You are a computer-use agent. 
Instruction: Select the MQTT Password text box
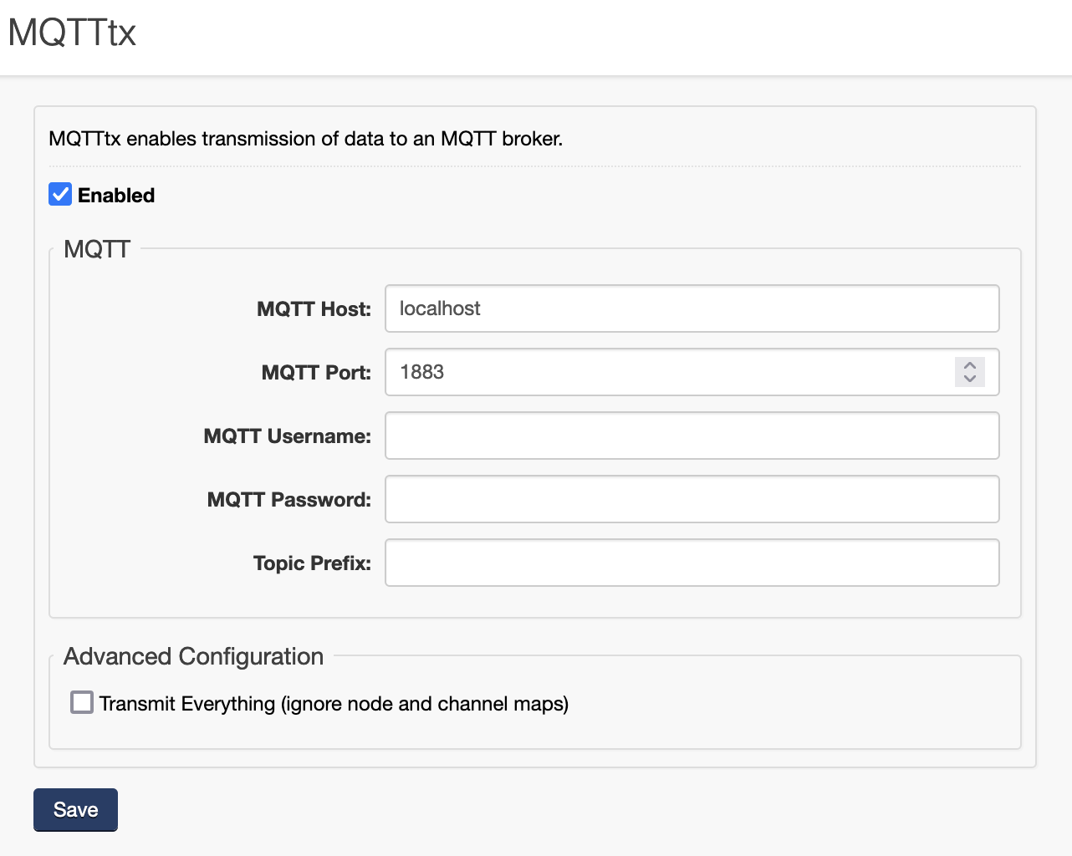click(x=692, y=499)
